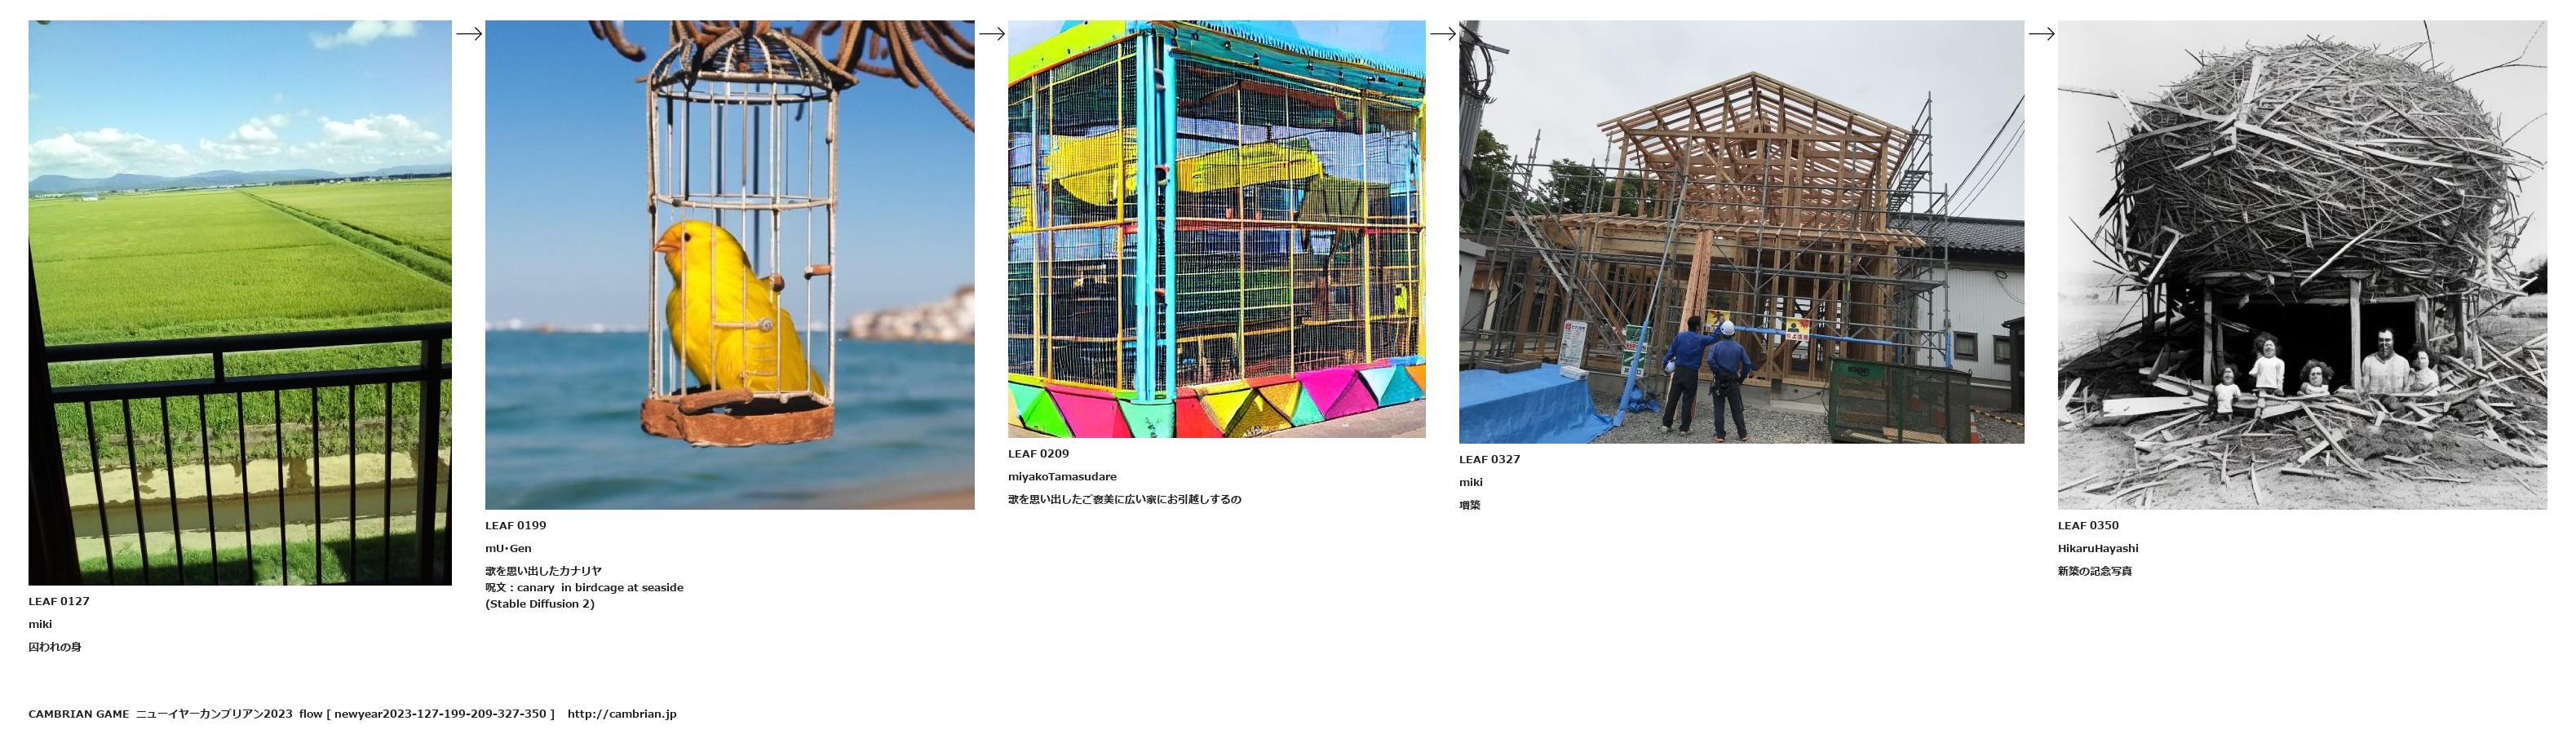Image resolution: width=2576 pixels, height=734 pixels.
Task: Click the LEAF 0199 label
Action: point(516,525)
